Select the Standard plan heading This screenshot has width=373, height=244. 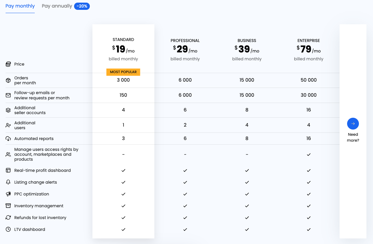point(123,40)
